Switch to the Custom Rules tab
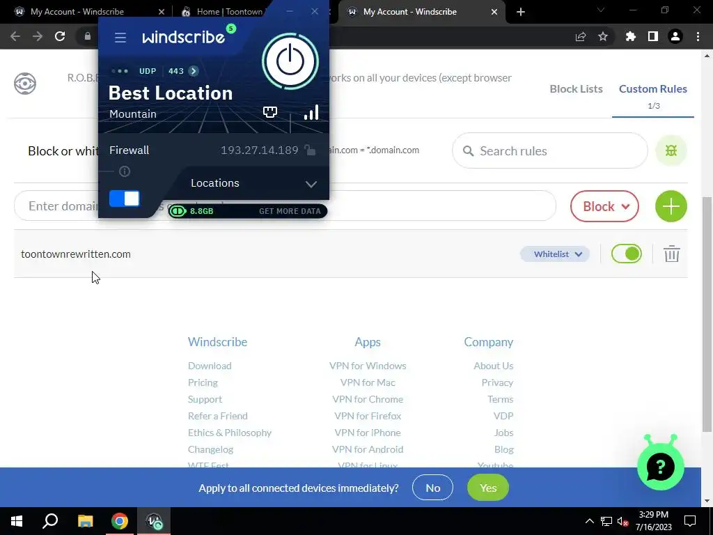Image resolution: width=713 pixels, height=535 pixels. [x=652, y=88]
